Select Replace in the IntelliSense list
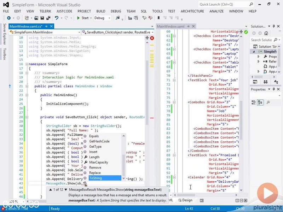 95,173
